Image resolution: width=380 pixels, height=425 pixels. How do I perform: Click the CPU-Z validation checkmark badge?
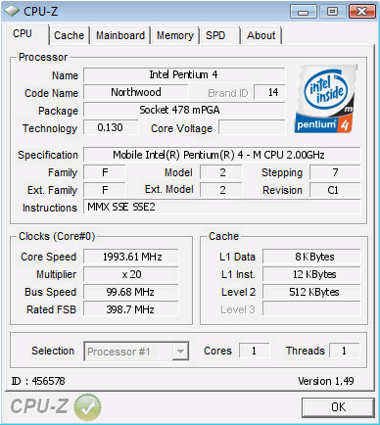coord(87,407)
